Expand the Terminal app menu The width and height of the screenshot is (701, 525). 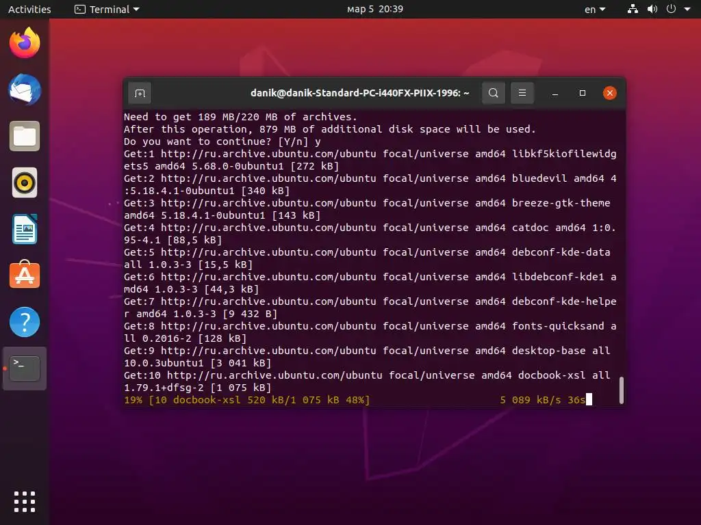click(x=107, y=9)
